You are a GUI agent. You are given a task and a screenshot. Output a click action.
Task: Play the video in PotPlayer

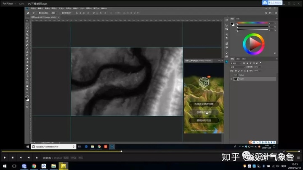coord(5,158)
